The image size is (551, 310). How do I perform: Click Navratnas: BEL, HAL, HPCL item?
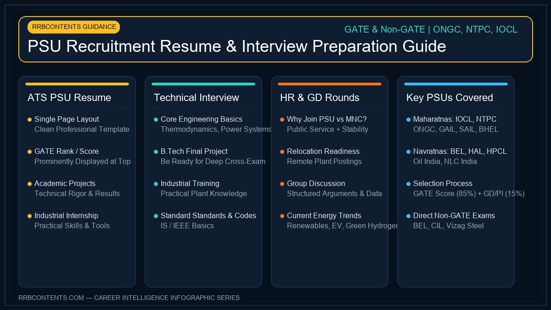click(x=460, y=152)
